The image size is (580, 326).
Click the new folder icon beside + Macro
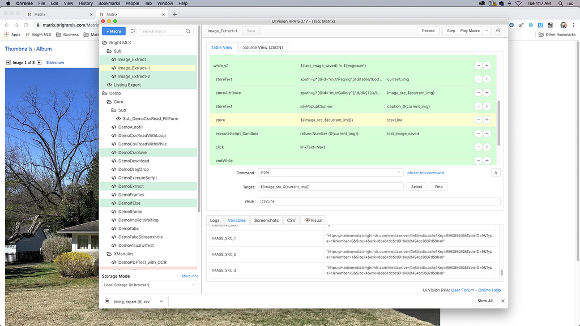coord(133,31)
